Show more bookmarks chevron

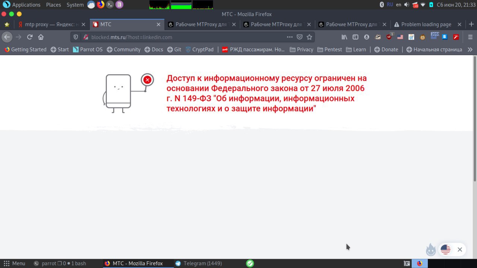470,49
